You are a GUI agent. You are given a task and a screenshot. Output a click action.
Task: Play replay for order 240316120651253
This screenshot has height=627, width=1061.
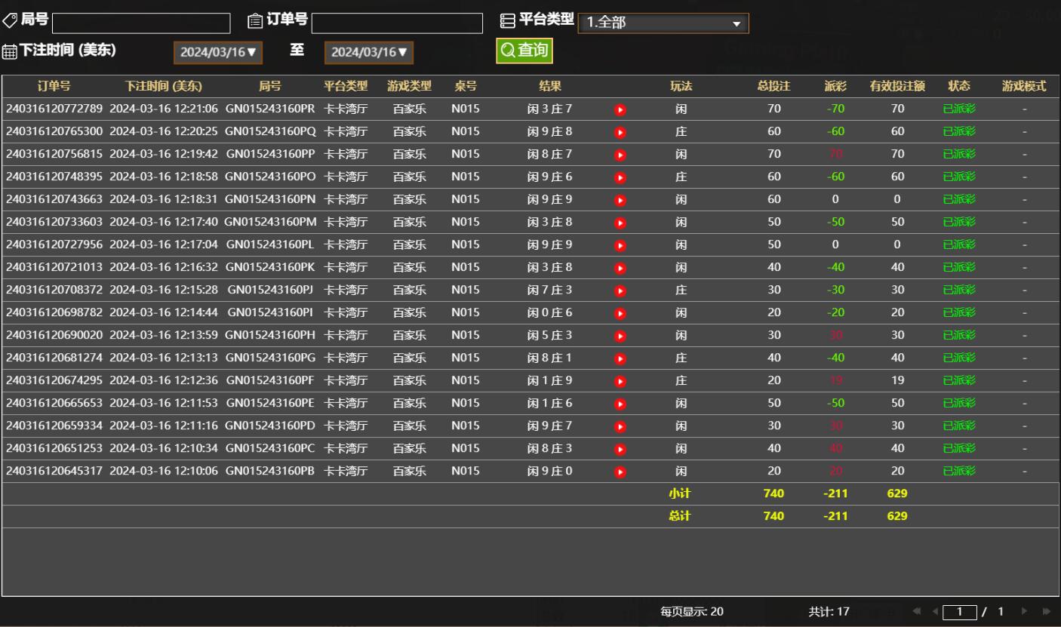pyautogui.click(x=620, y=449)
